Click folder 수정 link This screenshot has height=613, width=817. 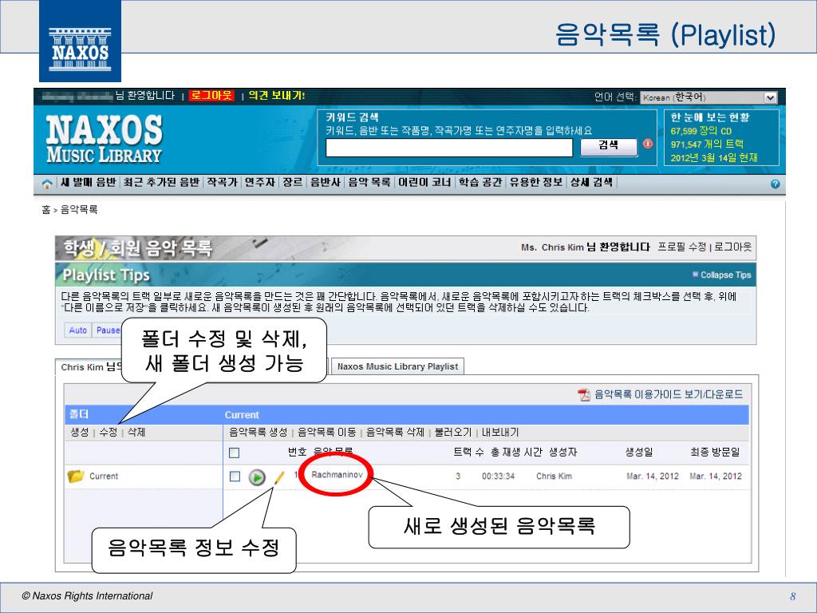point(108,432)
